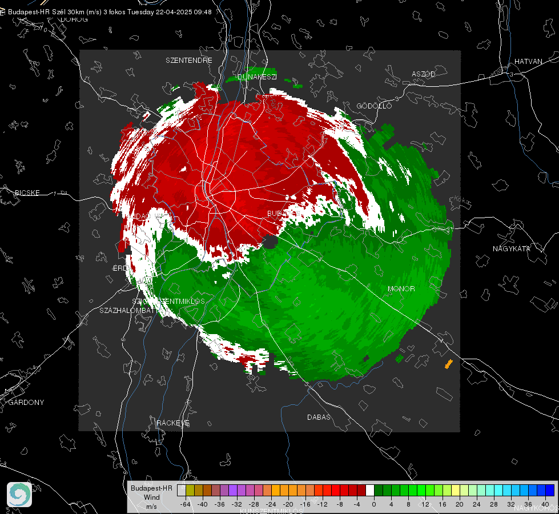Click the '-4' legend value

coord(357,504)
